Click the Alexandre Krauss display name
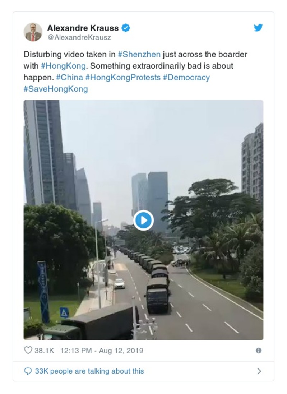 (83, 28)
